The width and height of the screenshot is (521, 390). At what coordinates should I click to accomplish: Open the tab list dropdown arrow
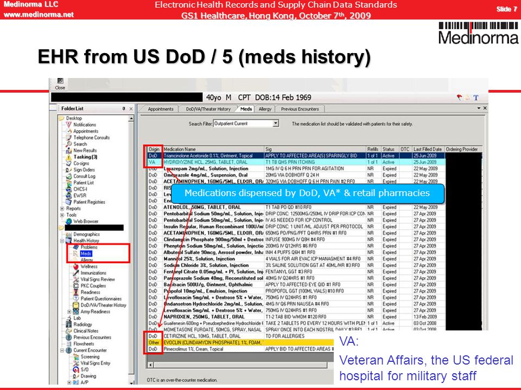pos(479,108)
